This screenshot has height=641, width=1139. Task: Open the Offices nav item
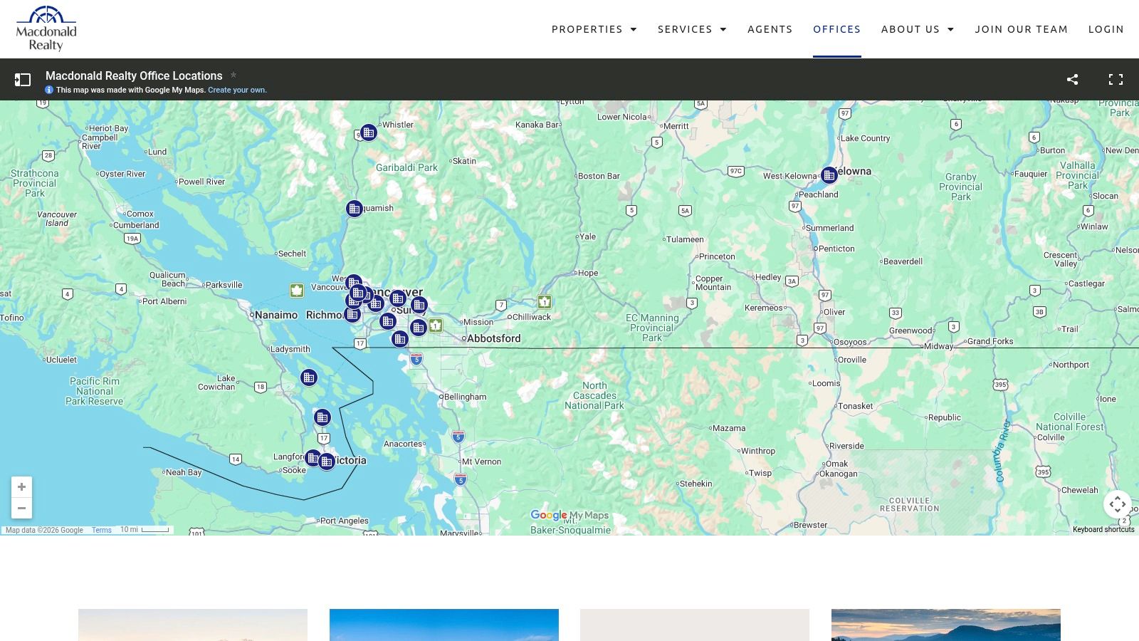click(x=836, y=29)
